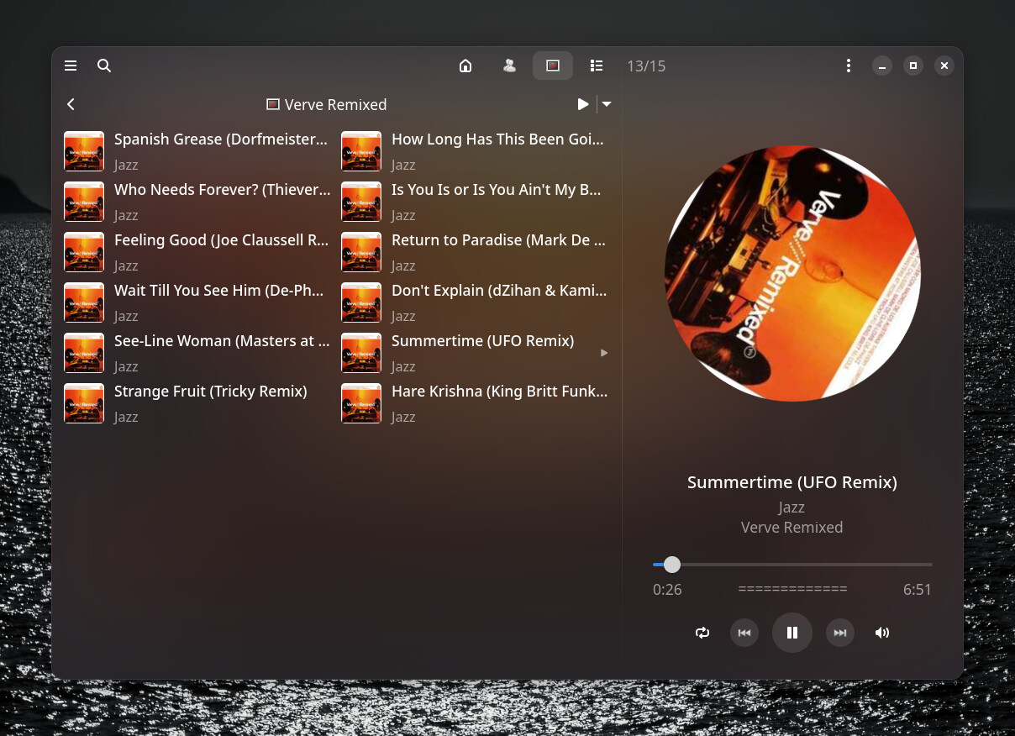
Task: Maximize the music player window
Action: coord(913,66)
